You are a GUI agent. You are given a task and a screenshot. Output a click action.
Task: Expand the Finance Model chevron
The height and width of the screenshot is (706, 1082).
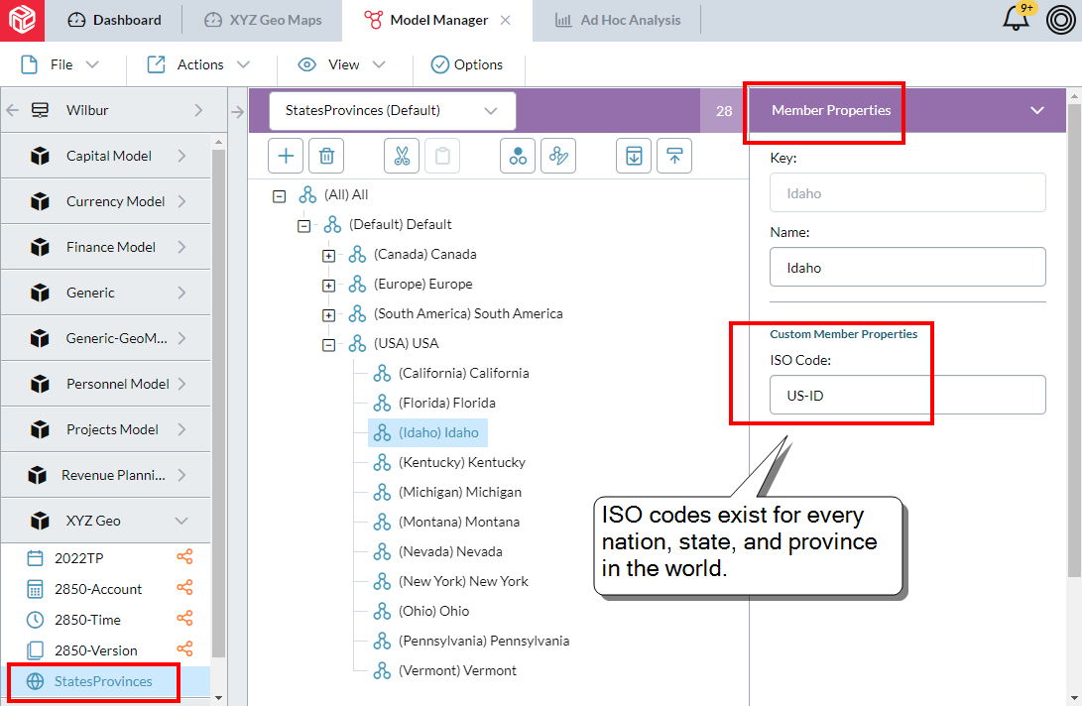(182, 247)
